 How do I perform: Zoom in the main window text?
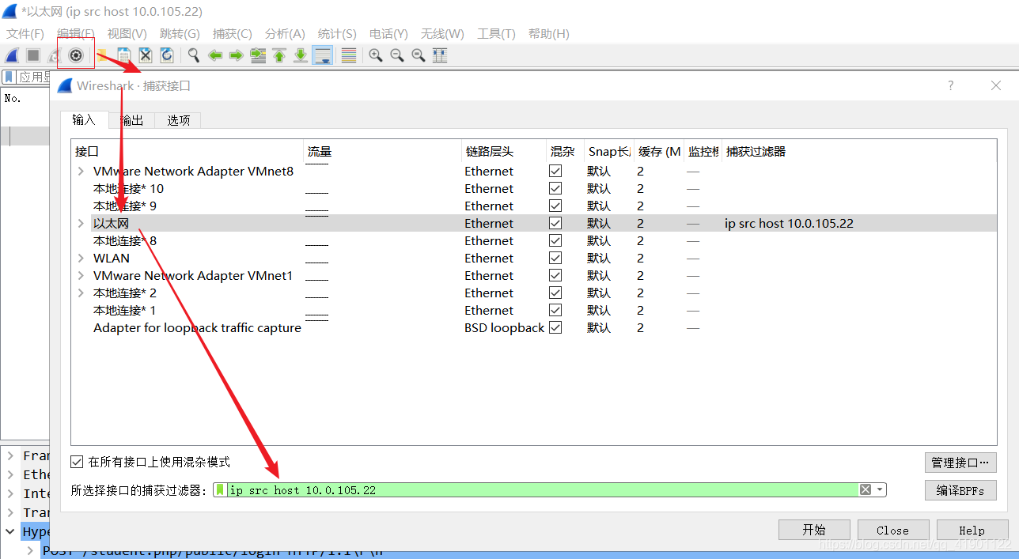[x=376, y=55]
